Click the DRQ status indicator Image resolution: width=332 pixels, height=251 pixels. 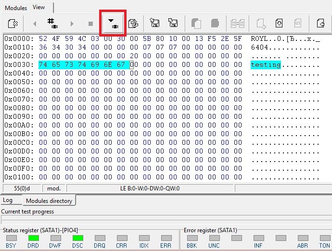(x=100, y=238)
